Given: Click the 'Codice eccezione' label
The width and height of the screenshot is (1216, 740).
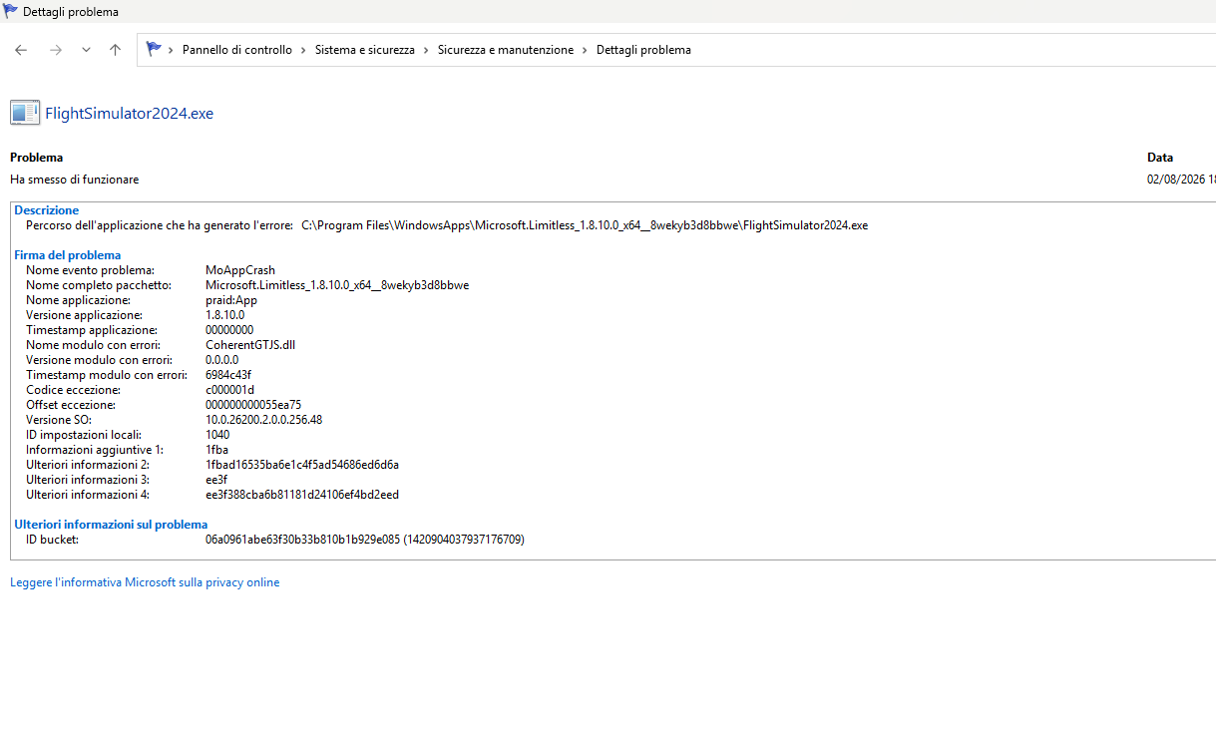Looking at the screenshot, I should pos(73,390).
